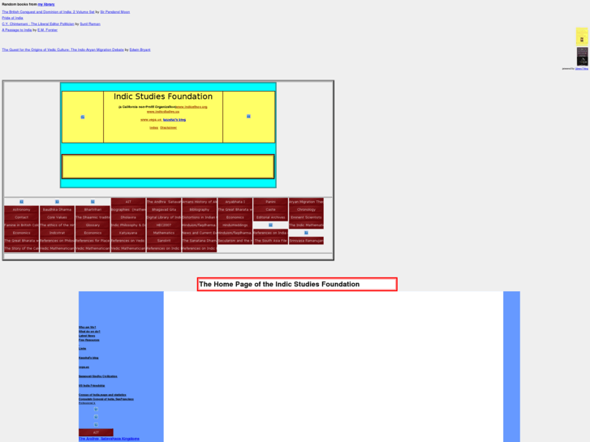The width and height of the screenshot is (590, 442).
Task: Select the Bibliography navigation button
Action: pos(199,209)
